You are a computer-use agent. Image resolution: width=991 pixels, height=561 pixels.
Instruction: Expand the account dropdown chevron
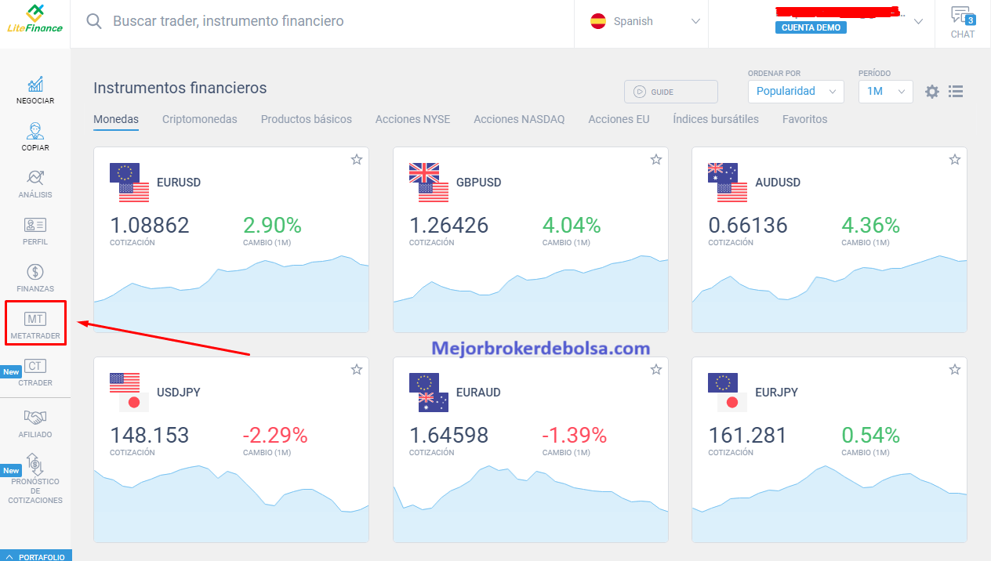tap(919, 22)
